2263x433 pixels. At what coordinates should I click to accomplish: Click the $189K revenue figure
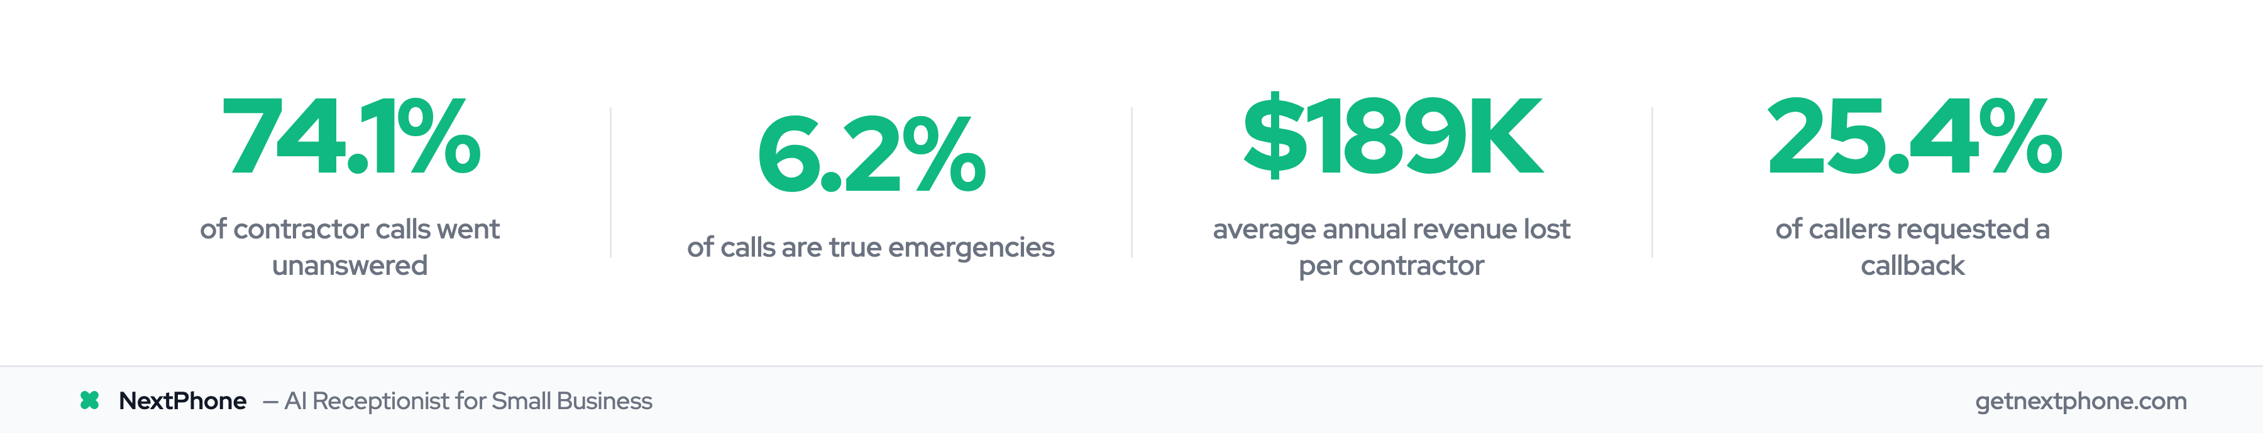tap(1392, 137)
